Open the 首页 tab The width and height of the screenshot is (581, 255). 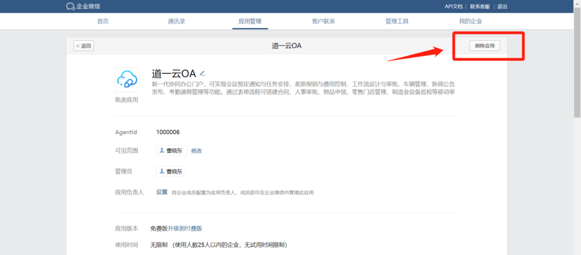[103, 21]
